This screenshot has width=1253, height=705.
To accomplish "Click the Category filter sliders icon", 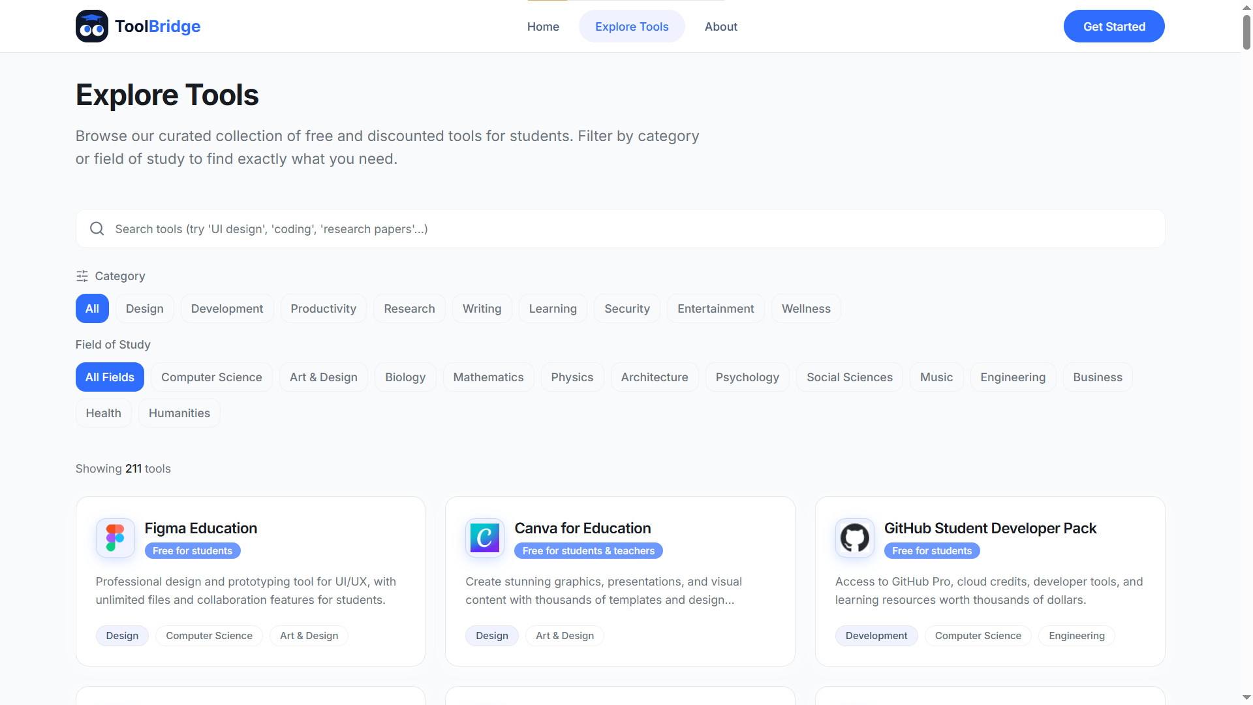I will (x=82, y=276).
